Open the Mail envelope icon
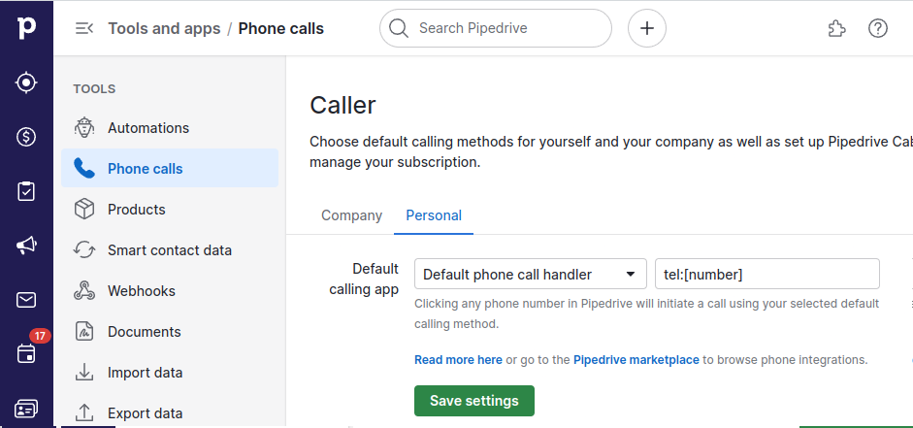Viewport: 913px width, 428px height. 26,300
